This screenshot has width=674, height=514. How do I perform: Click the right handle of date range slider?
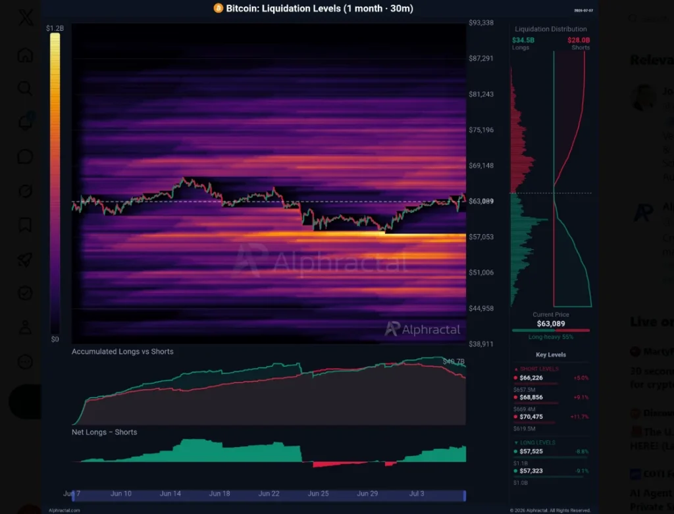(x=464, y=496)
